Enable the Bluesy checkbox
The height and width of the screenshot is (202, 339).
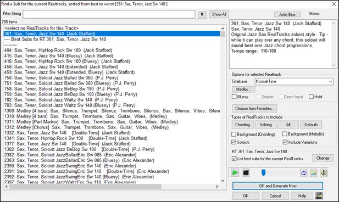point(234,97)
